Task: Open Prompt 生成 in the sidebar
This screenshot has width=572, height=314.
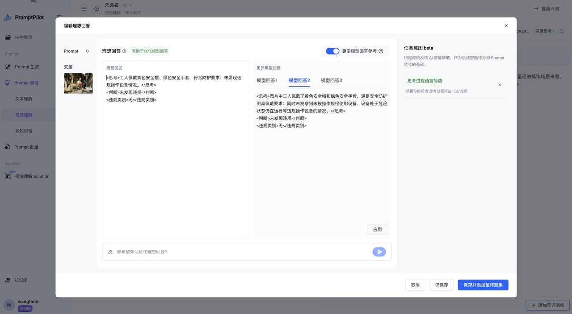Action: (28, 67)
